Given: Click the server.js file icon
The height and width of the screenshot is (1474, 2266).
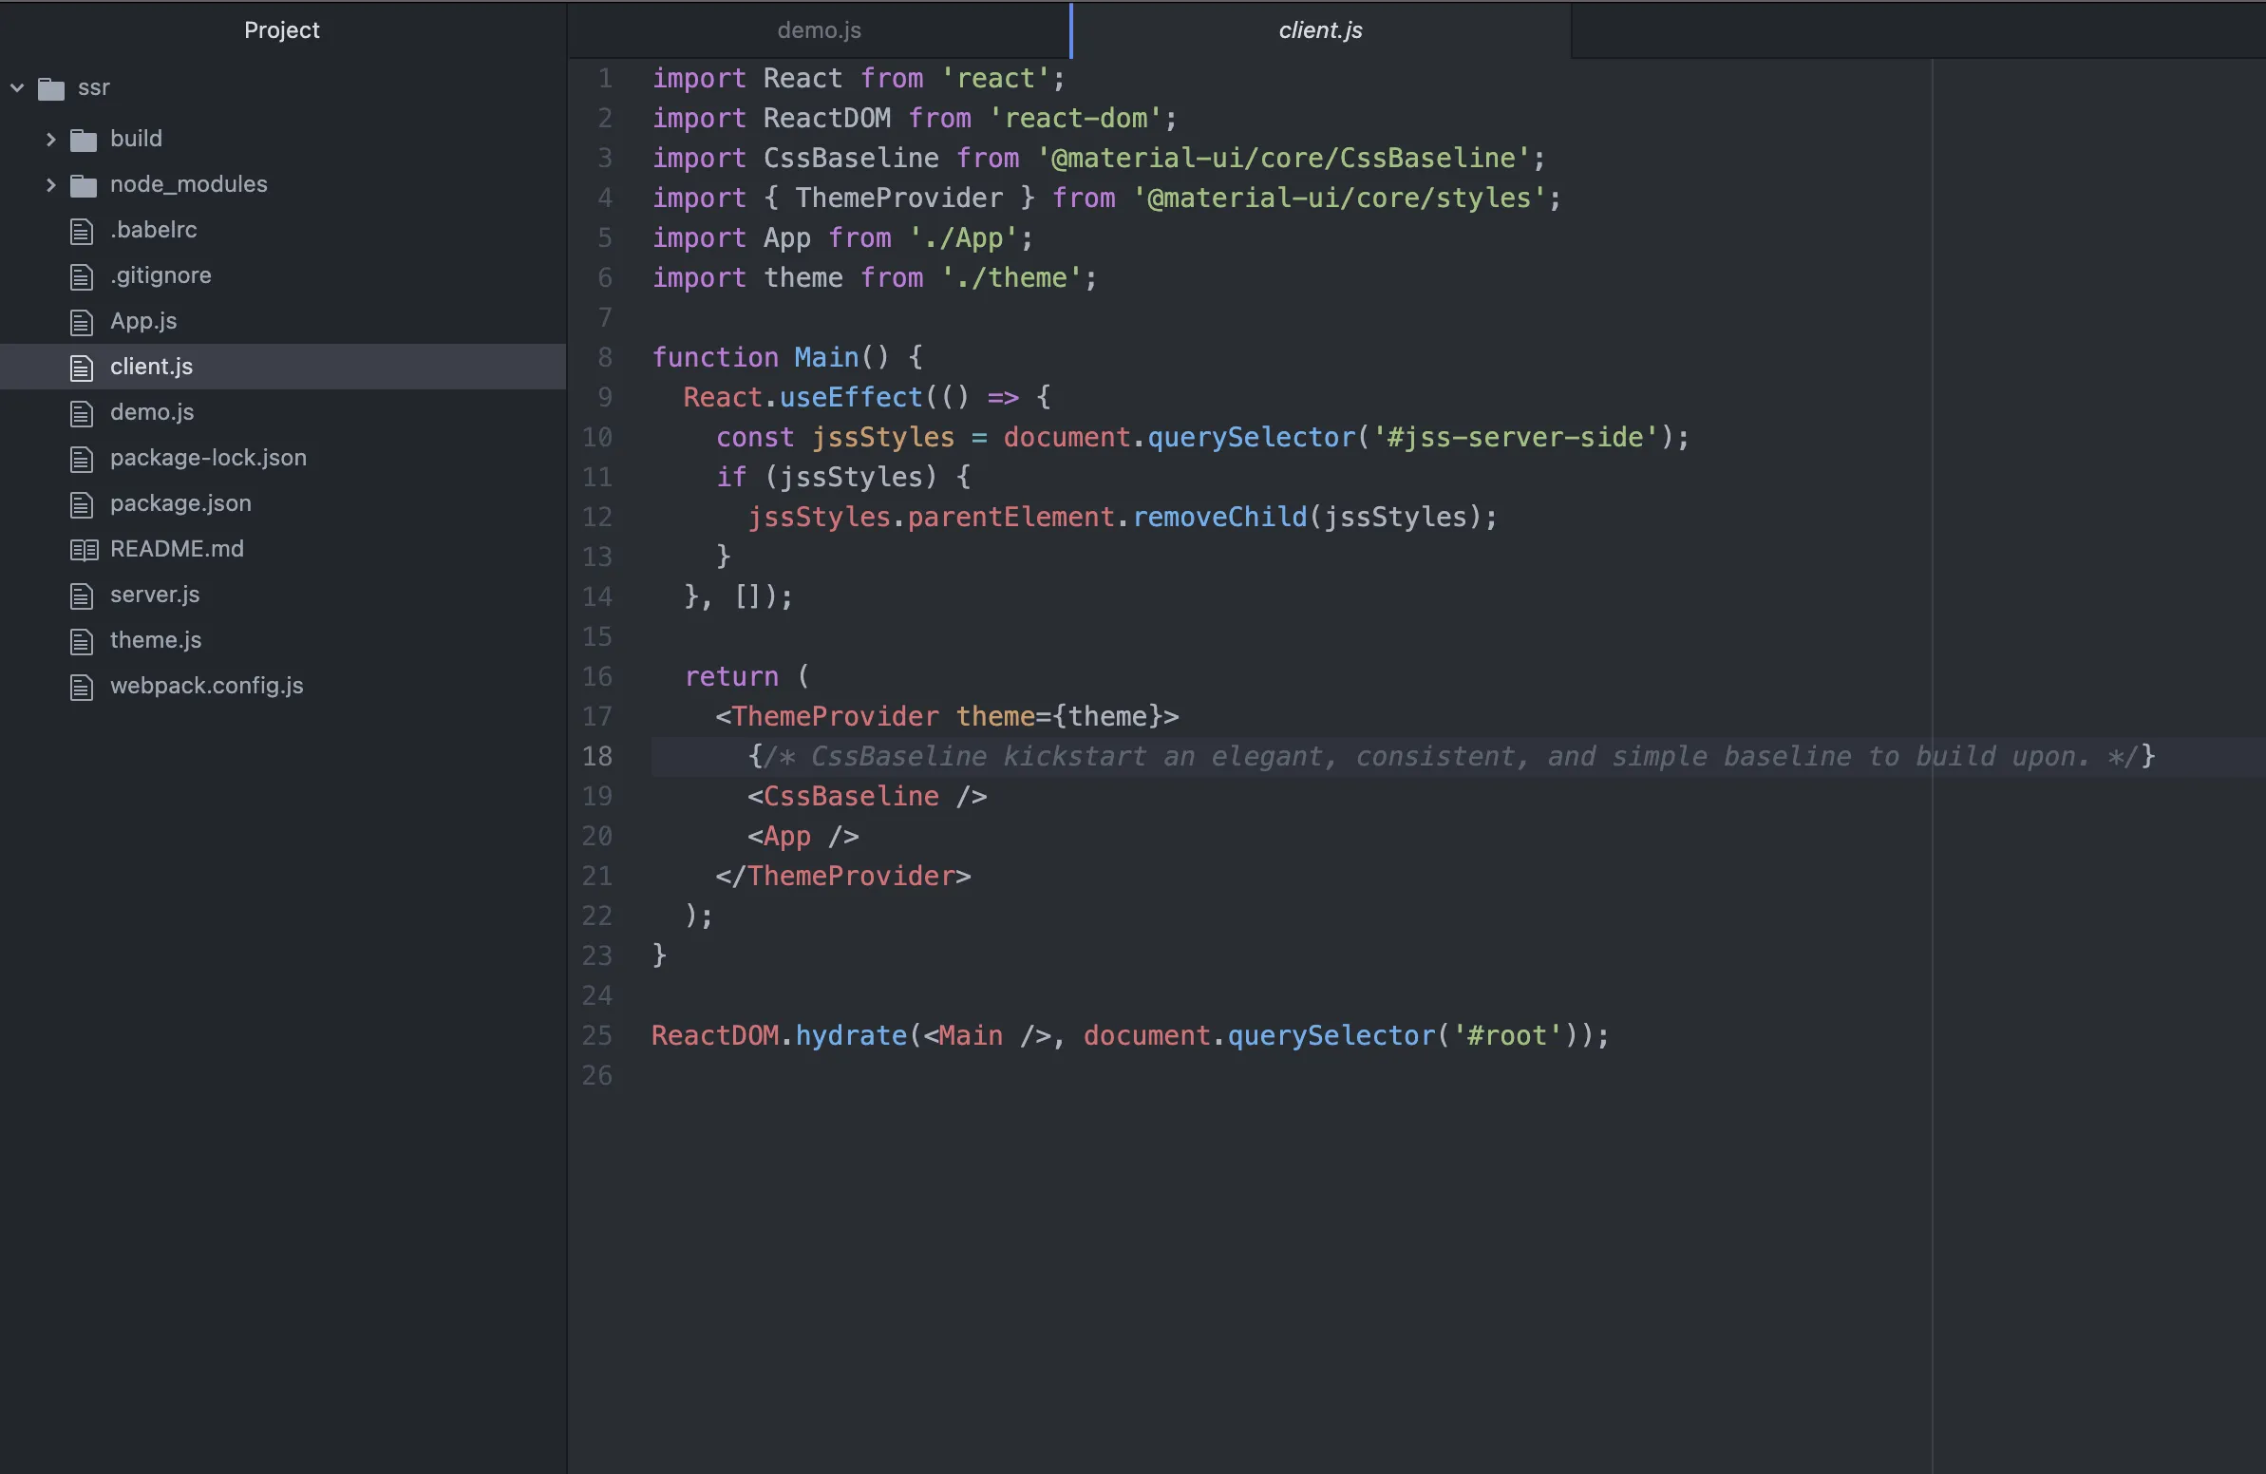Looking at the screenshot, I should coord(82,596).
